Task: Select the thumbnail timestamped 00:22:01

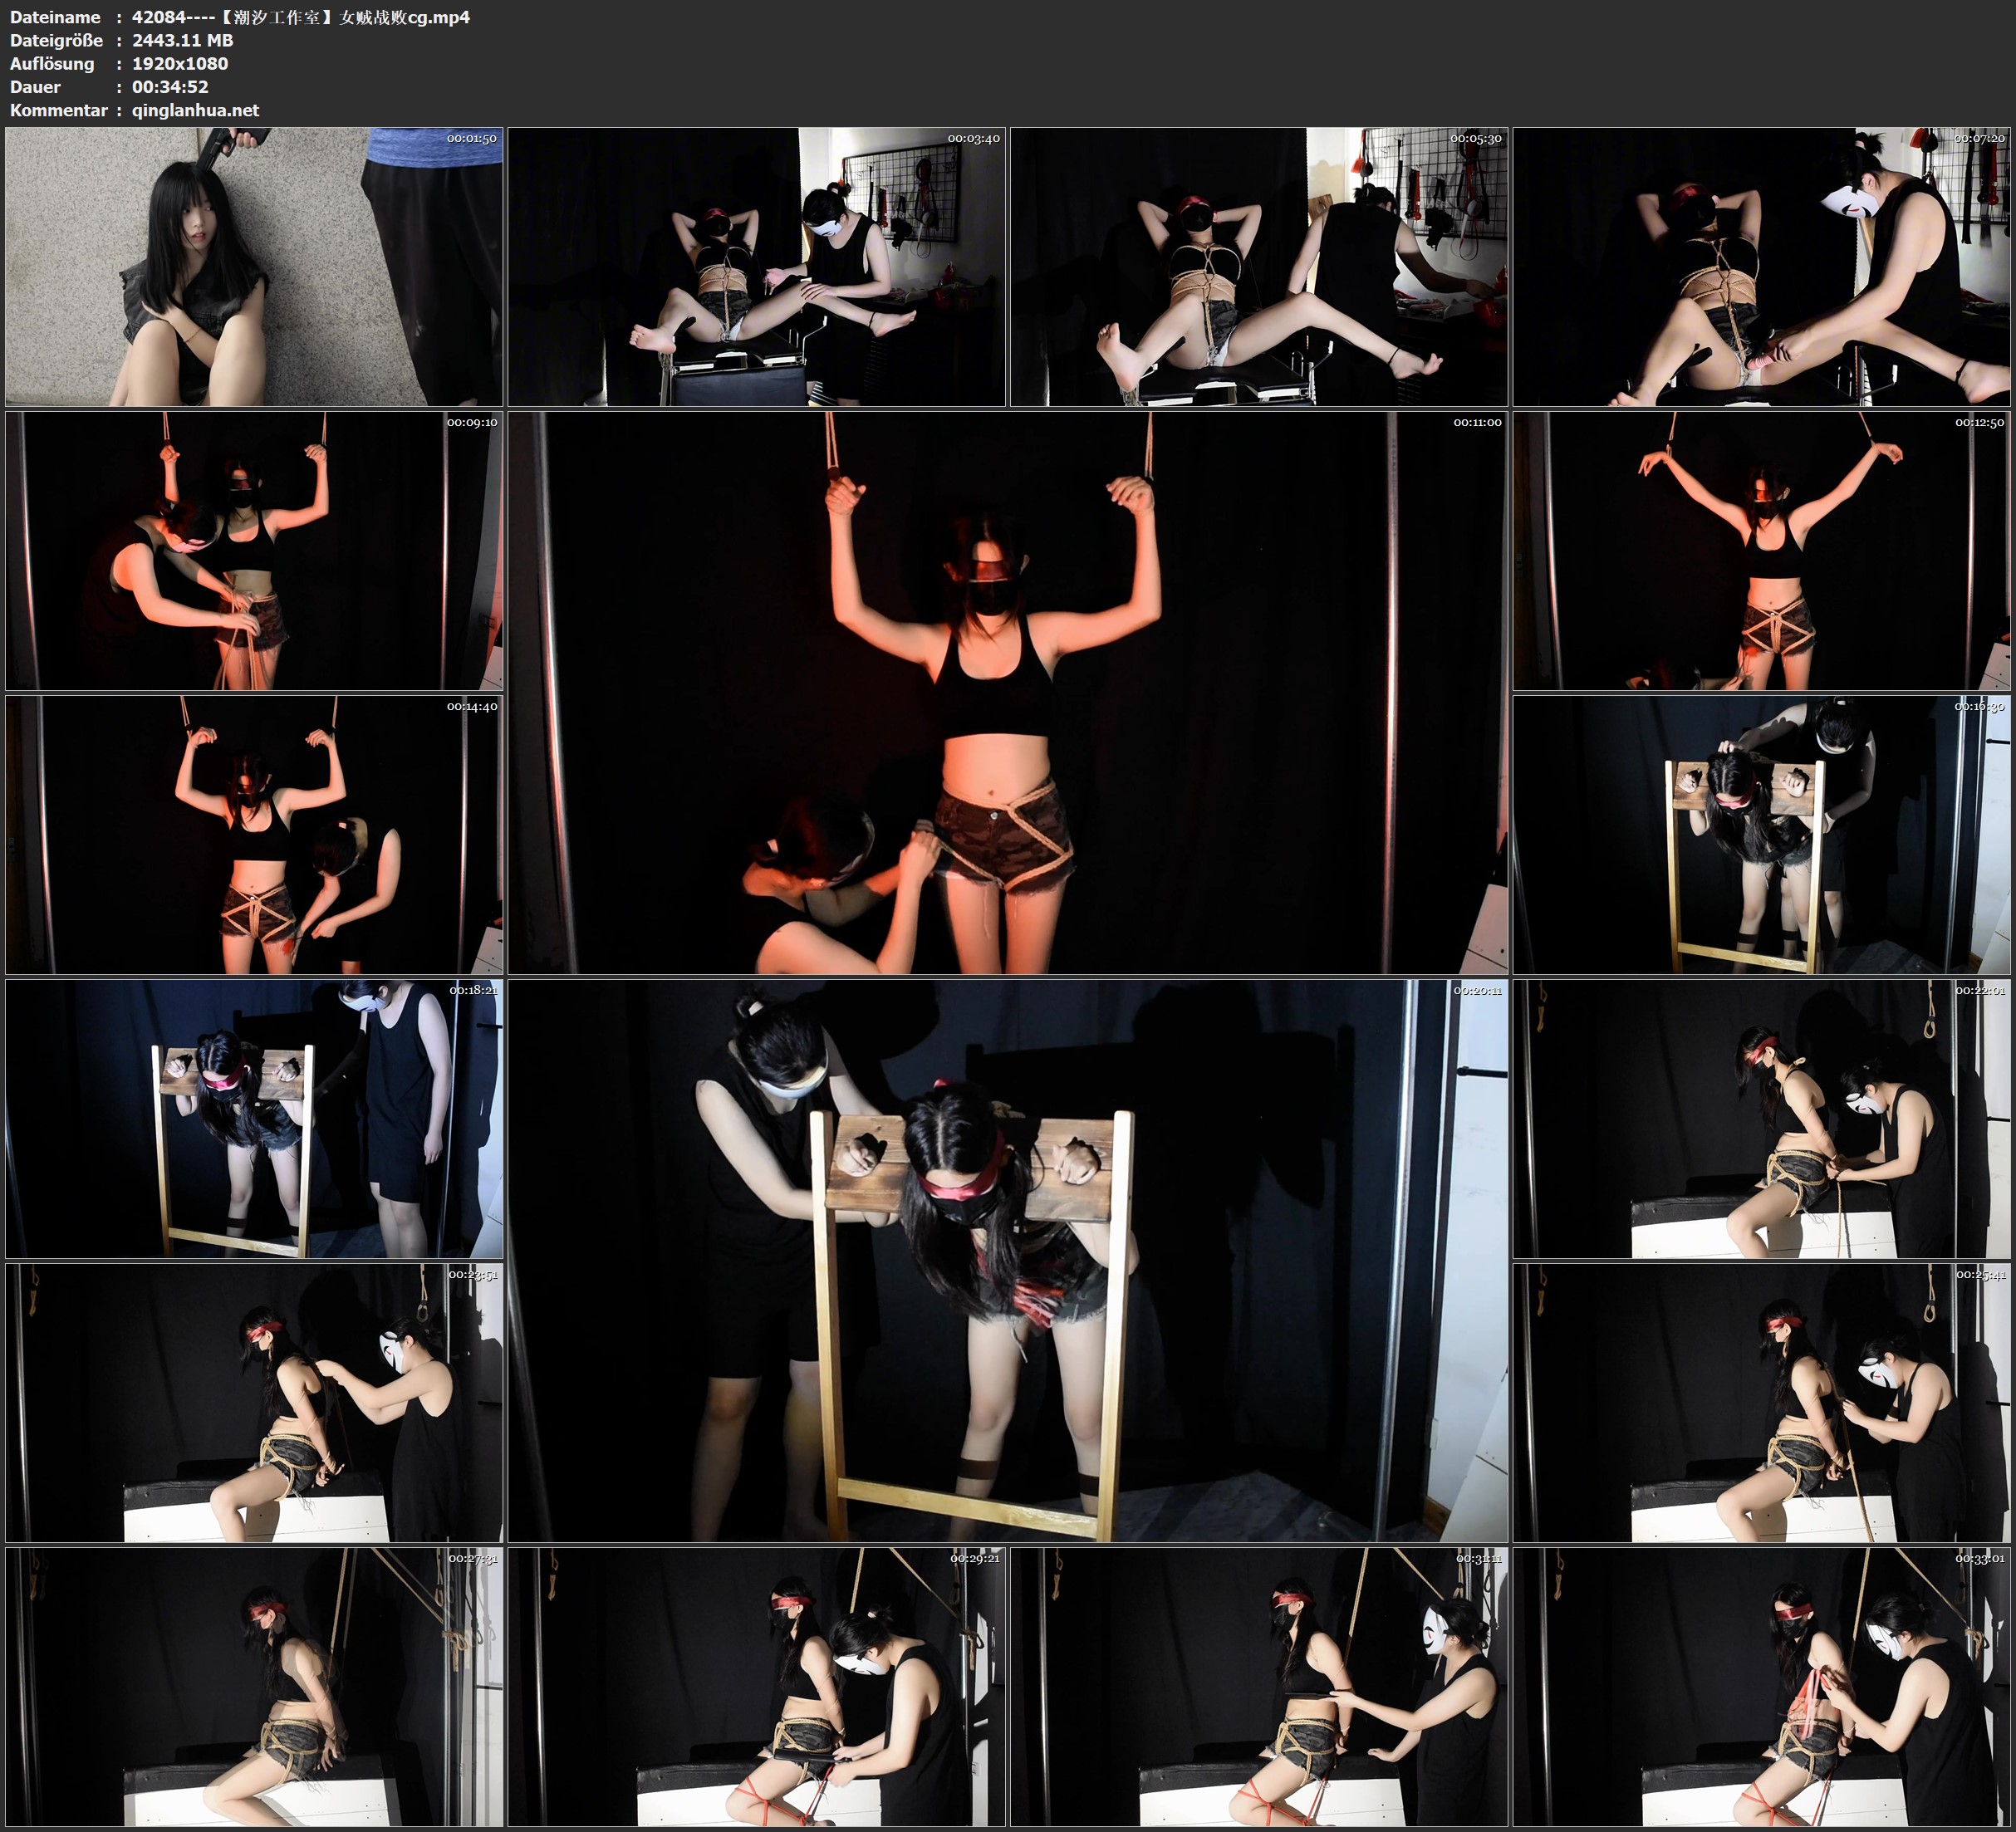Action: point(1761,1119)
